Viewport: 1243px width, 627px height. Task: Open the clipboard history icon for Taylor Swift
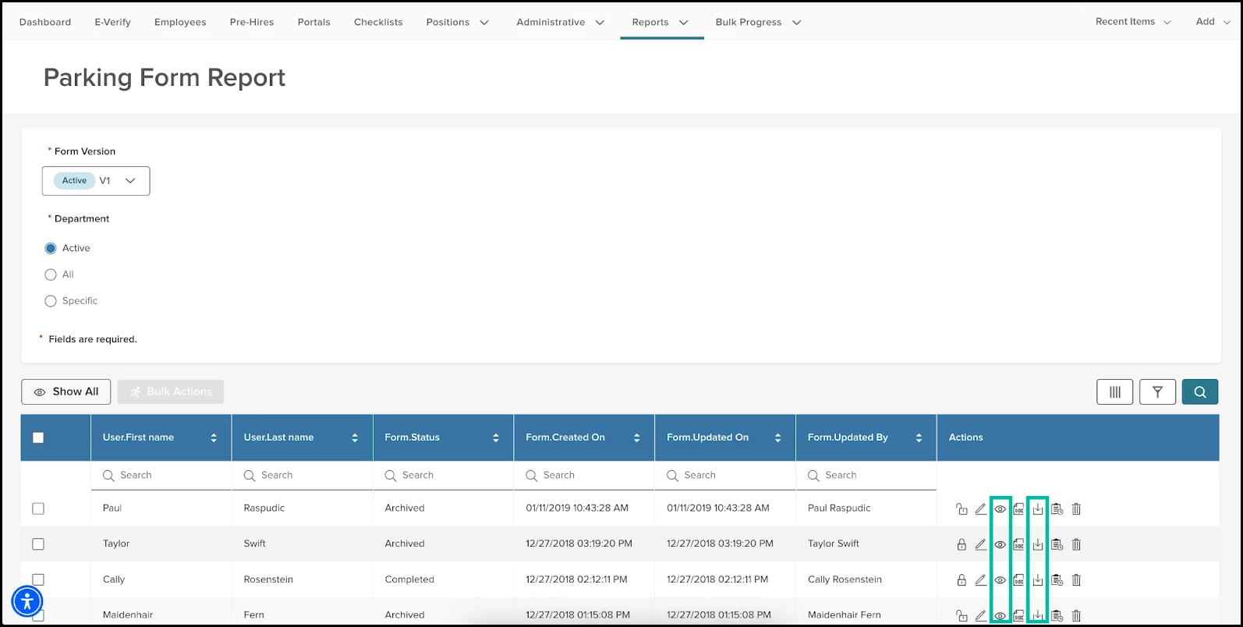click(x=1057, y=544)
